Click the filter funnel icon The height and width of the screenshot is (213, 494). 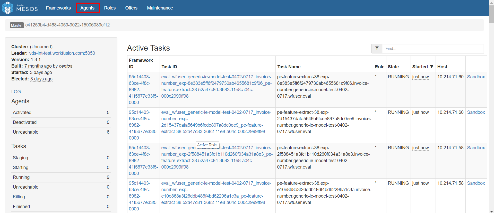[377, 48]
